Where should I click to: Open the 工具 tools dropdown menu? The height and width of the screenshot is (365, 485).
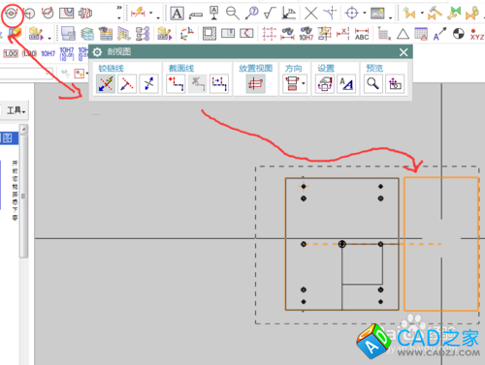tap(16, 110)
